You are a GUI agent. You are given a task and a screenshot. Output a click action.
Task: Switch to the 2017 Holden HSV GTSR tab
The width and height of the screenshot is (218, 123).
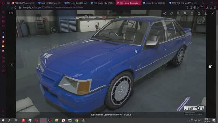102,3
